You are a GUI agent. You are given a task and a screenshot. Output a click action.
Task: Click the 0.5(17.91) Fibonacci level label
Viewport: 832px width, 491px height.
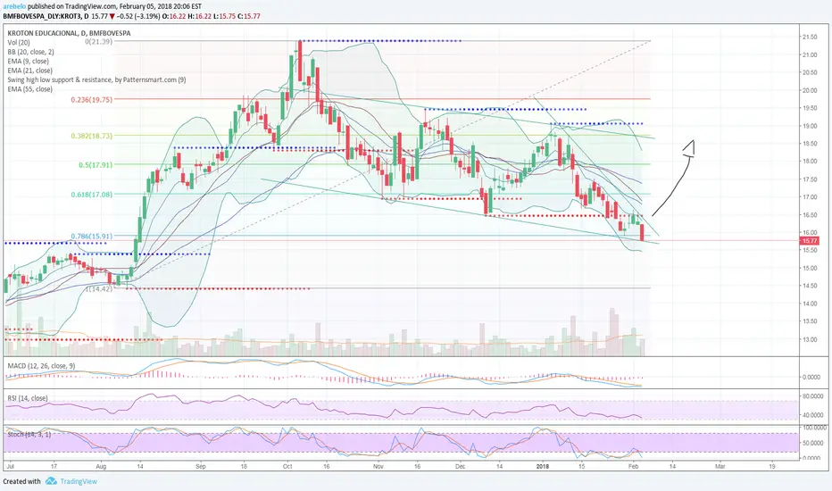point(95,165)
